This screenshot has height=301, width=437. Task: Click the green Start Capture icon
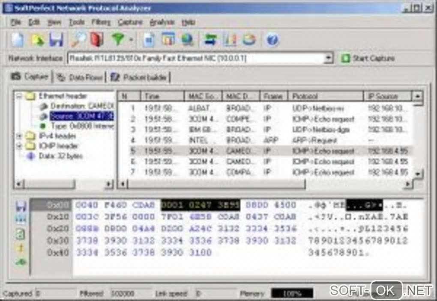coord(345,58)
